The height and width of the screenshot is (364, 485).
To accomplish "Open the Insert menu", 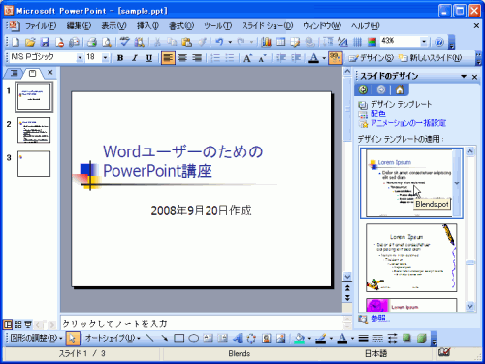I will (147, 26).
